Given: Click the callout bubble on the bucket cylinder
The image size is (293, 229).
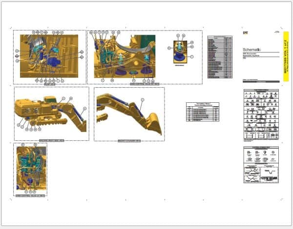Looking at the screenshot, I should 143,100.
